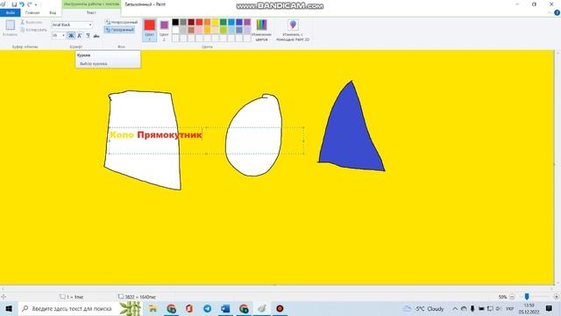Select Цвет 1 red color box

coord(150,30)
